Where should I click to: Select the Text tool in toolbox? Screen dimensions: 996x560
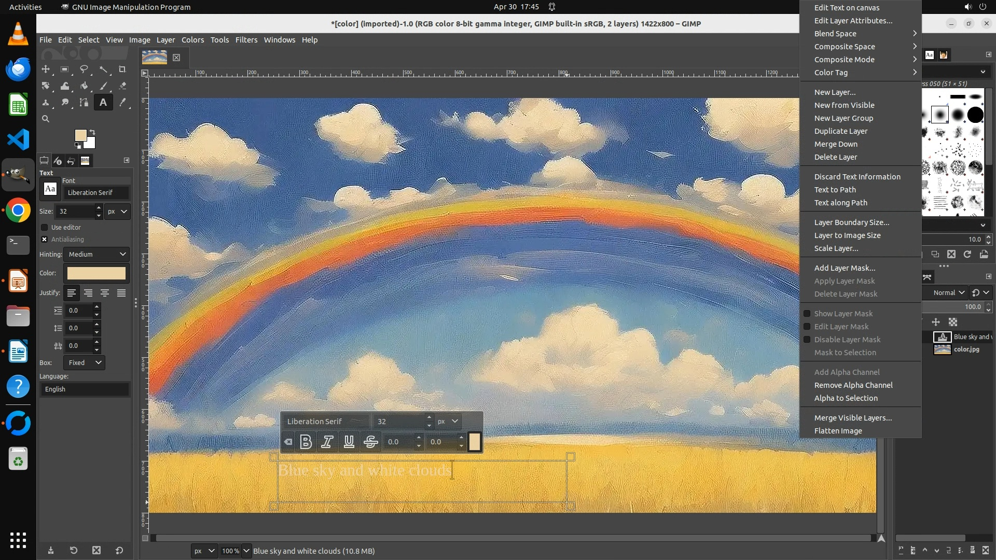click(x=103, y=103)
